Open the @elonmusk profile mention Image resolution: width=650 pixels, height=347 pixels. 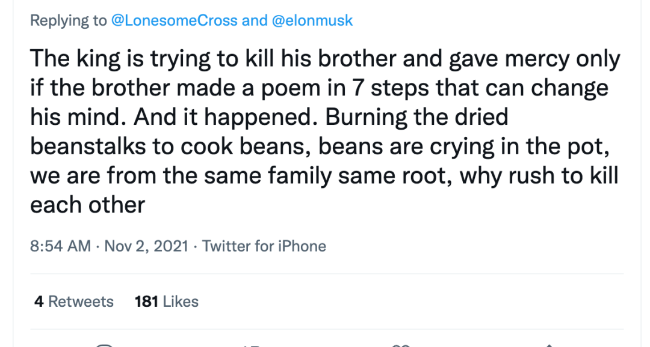coord(312,21)
